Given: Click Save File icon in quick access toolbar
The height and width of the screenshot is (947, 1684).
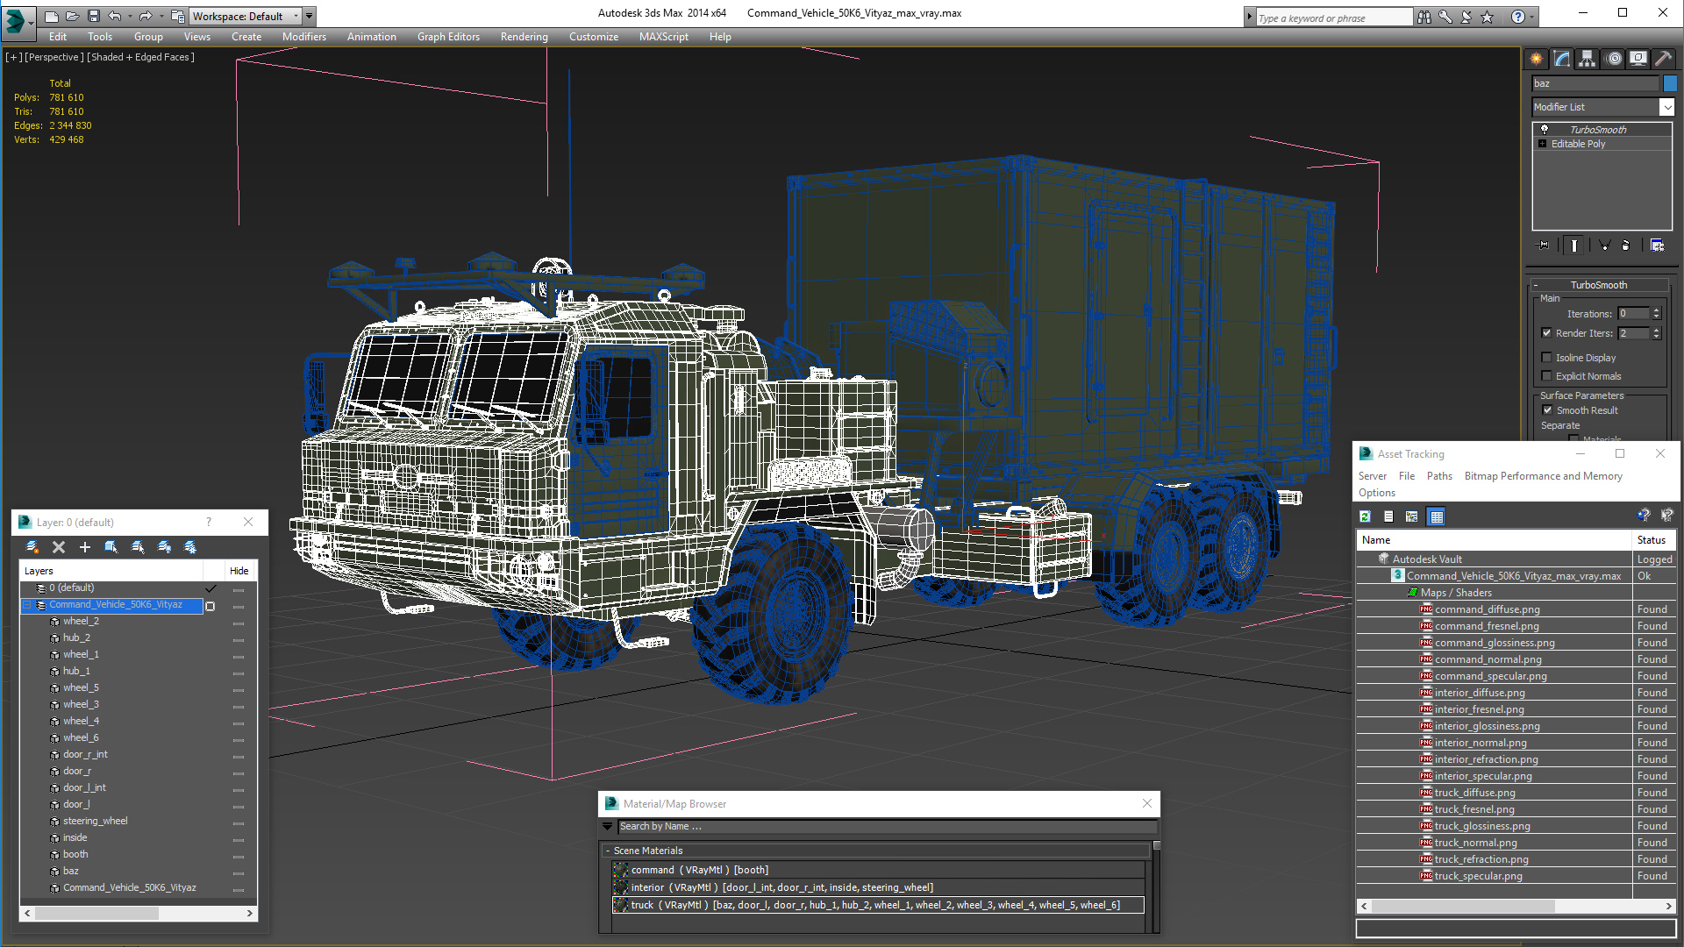Looking at the screenshot, I should tap(93, 16).
